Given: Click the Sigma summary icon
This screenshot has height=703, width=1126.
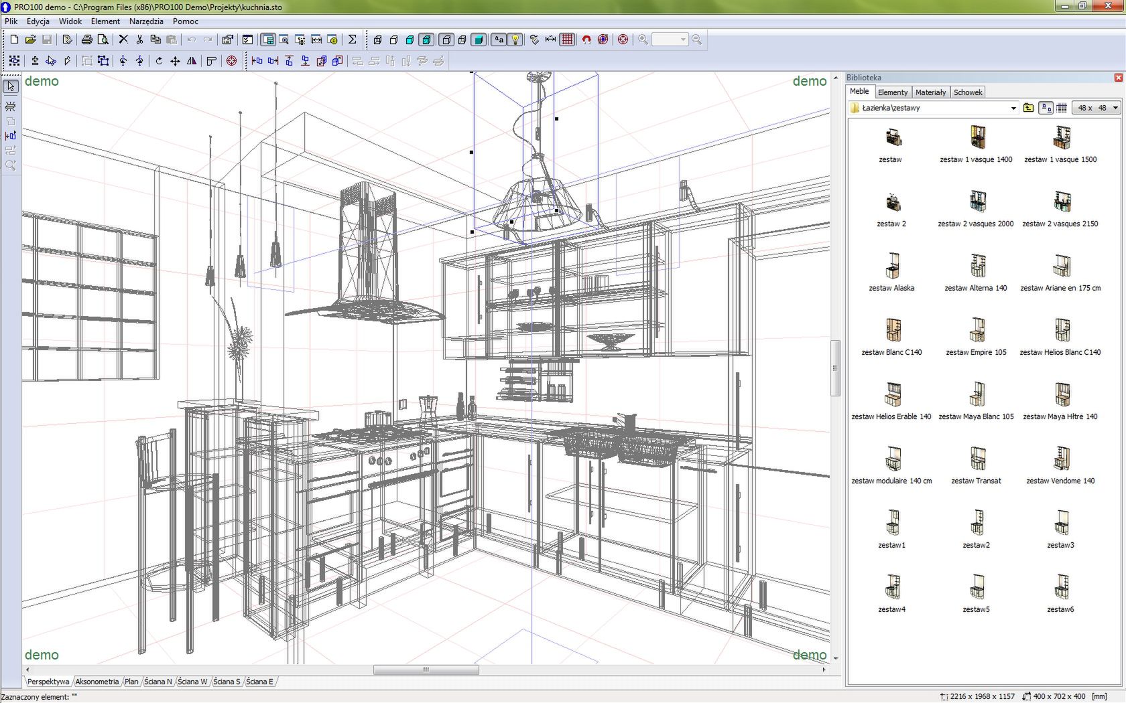Looking at the screenshot, I should (x=352, y=40).
